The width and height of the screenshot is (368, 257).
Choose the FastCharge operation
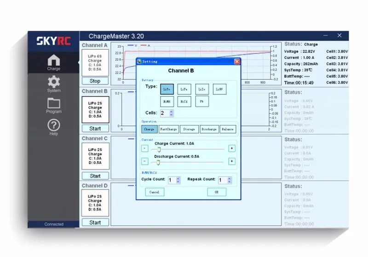tap(169, 129)
